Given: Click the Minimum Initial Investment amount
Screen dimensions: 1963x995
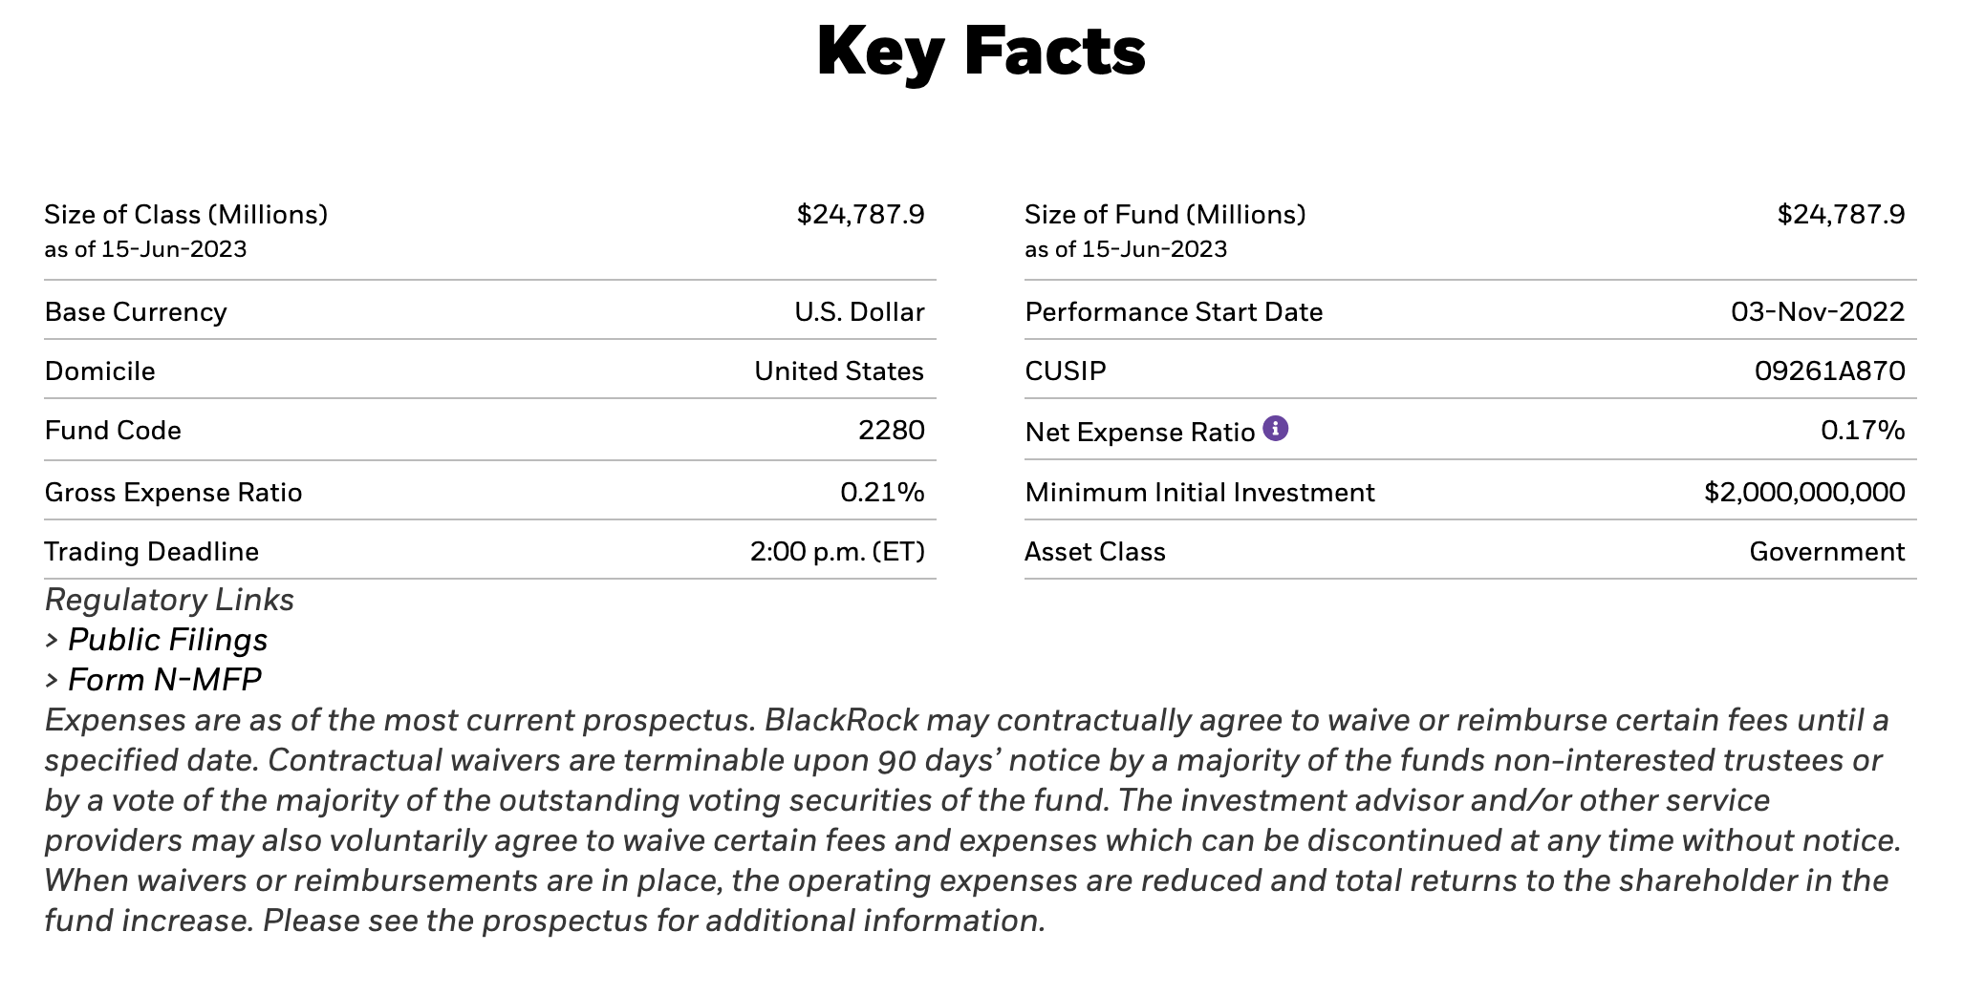Looking at the screenshot, I should point(1804,492).
